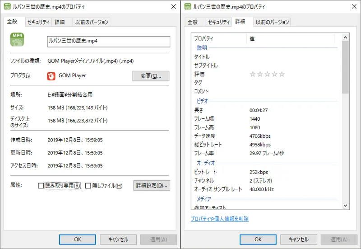Open 以前のバージョン tab in right dialog
The height and width of the screenshot is (249, 361).
272,22
